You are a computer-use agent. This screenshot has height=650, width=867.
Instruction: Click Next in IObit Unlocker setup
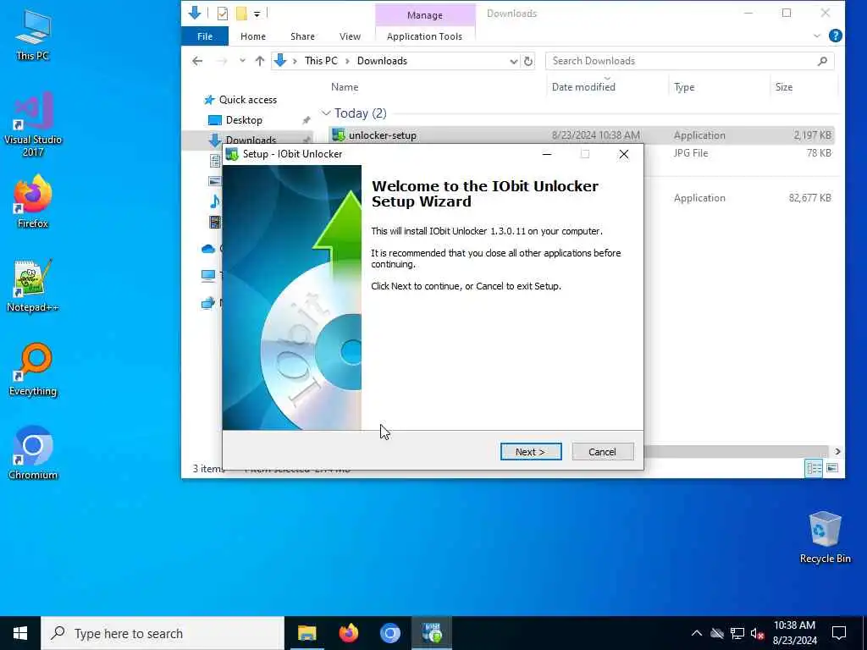point(530,452)
